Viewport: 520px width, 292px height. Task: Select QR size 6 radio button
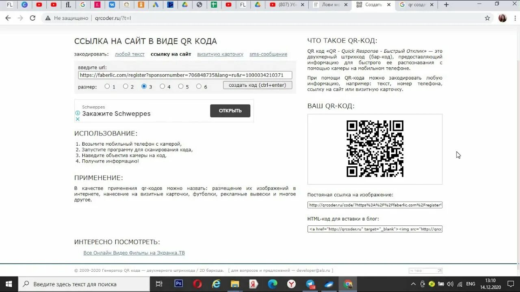coord(199,86)
